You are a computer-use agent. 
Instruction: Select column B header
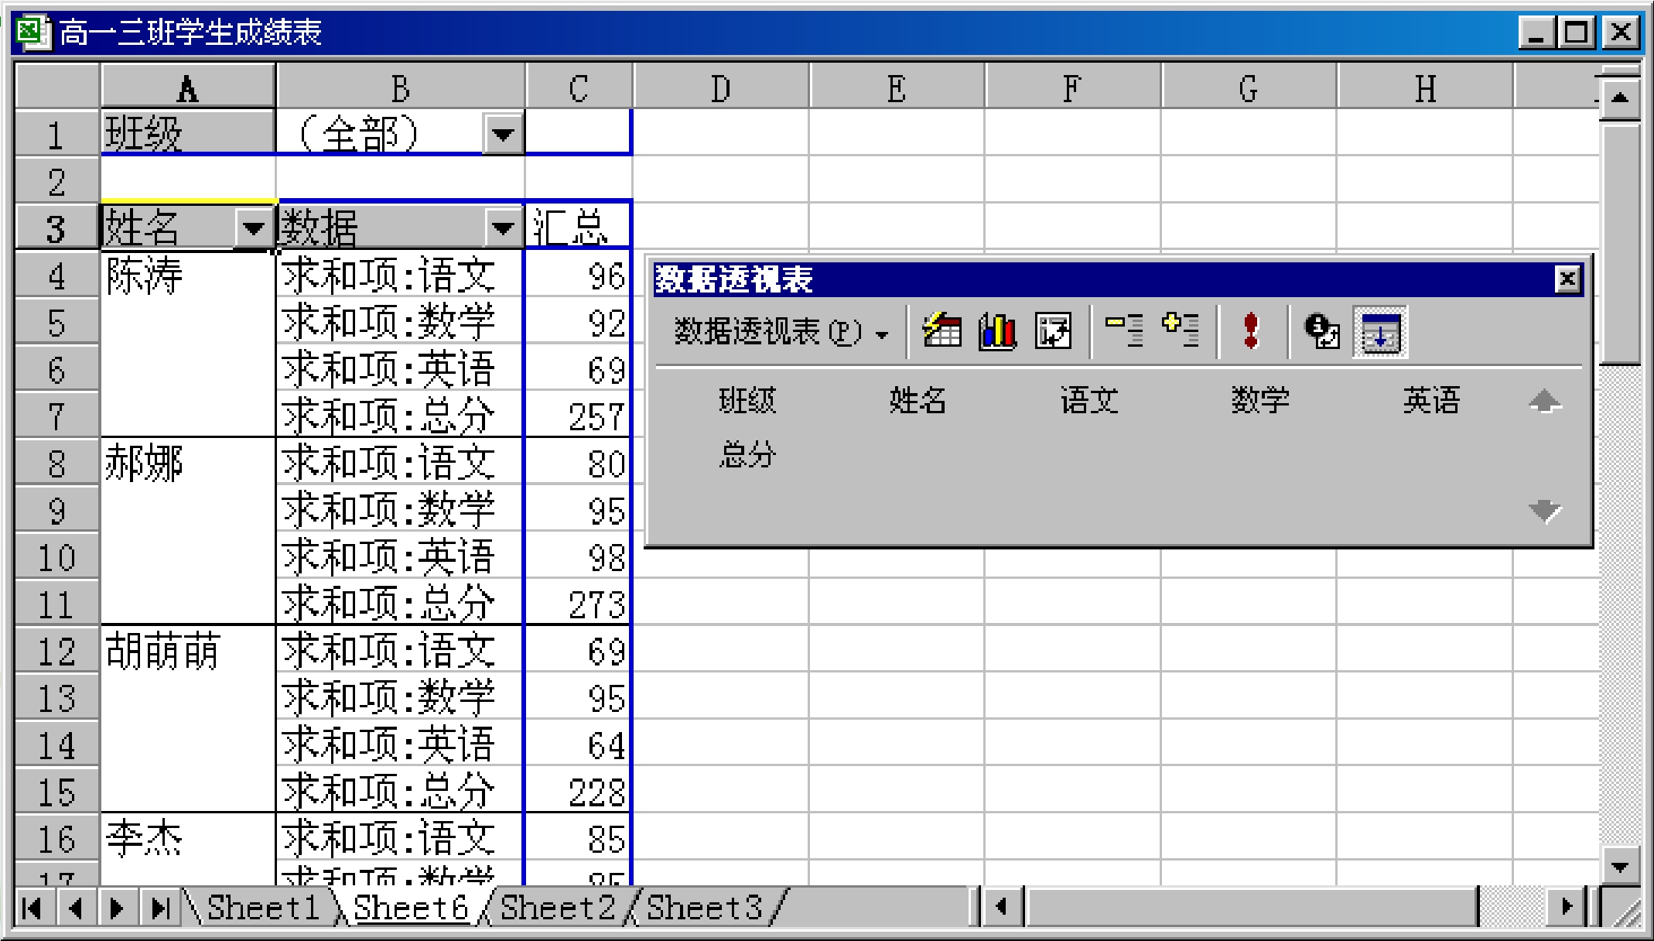tap(400, 87)
